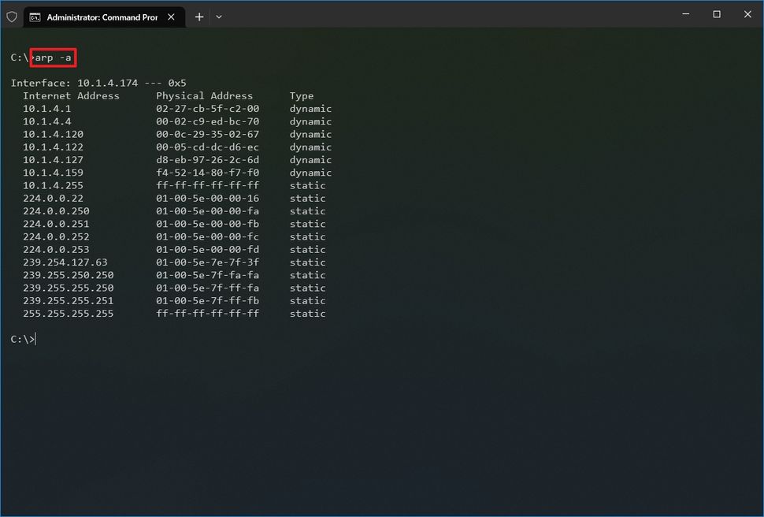Click MAC address 01-00-5e-00-00-fb

click(208, 224)
